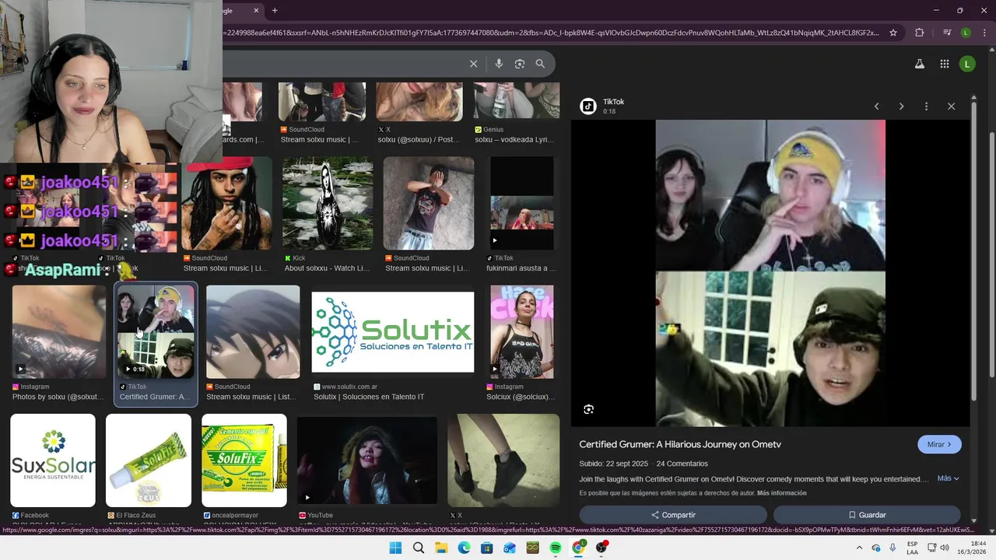The height and width of the screenshot is (560, 996).
Task: Expand description with Más
Action: [948, 478]
